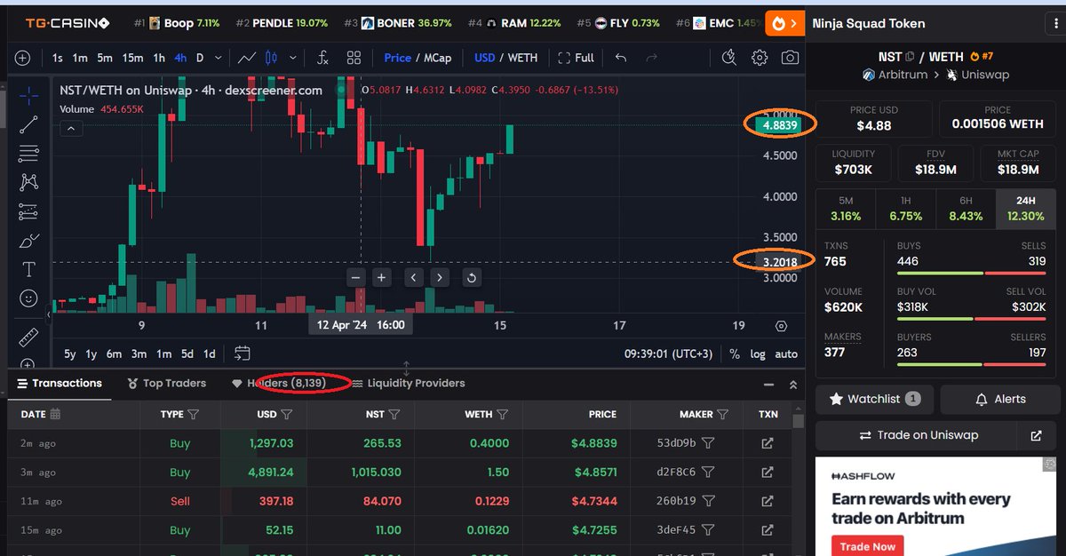Click Trade Now in Hashflow ad
Screen dimensions: 1066x556
867,546
